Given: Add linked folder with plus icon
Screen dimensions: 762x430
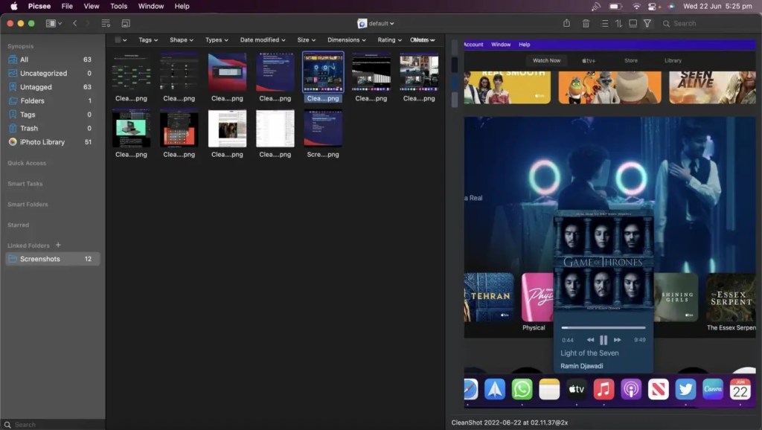Looking at the screenshot, I should coord(58,245).
